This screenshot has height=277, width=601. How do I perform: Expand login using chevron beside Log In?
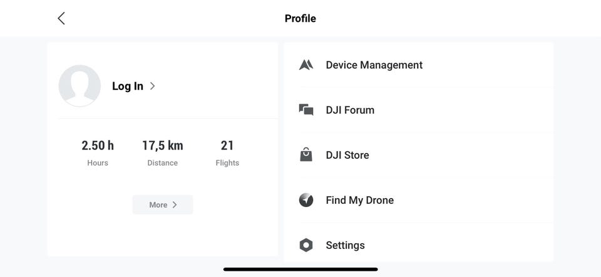coord(153,86)
